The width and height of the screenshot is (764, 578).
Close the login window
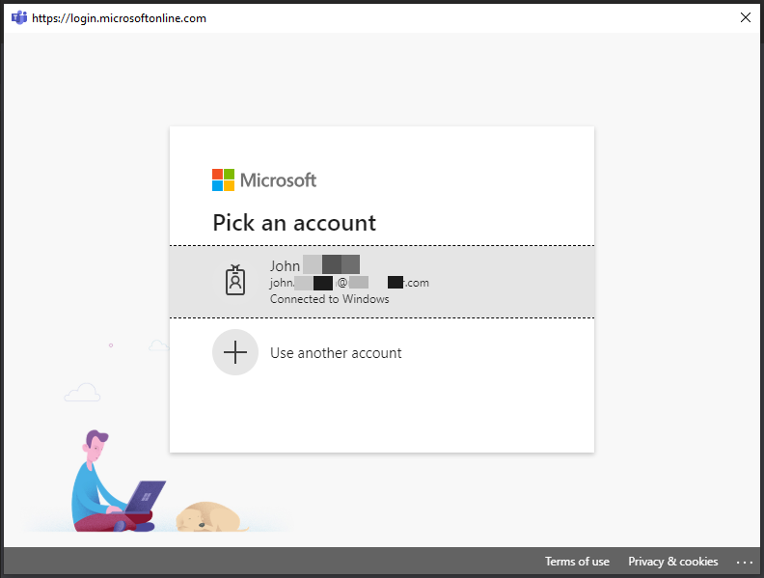click(746, 17)
